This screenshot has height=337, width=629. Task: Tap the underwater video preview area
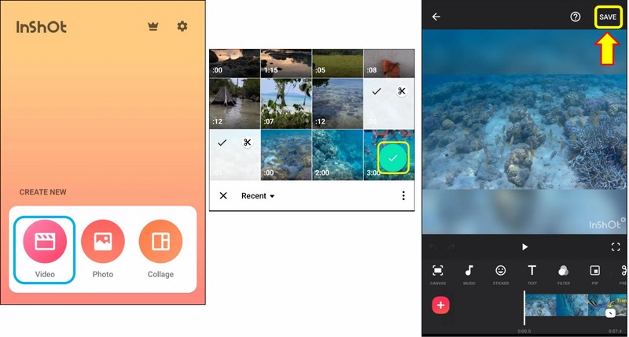pos(524,131)
